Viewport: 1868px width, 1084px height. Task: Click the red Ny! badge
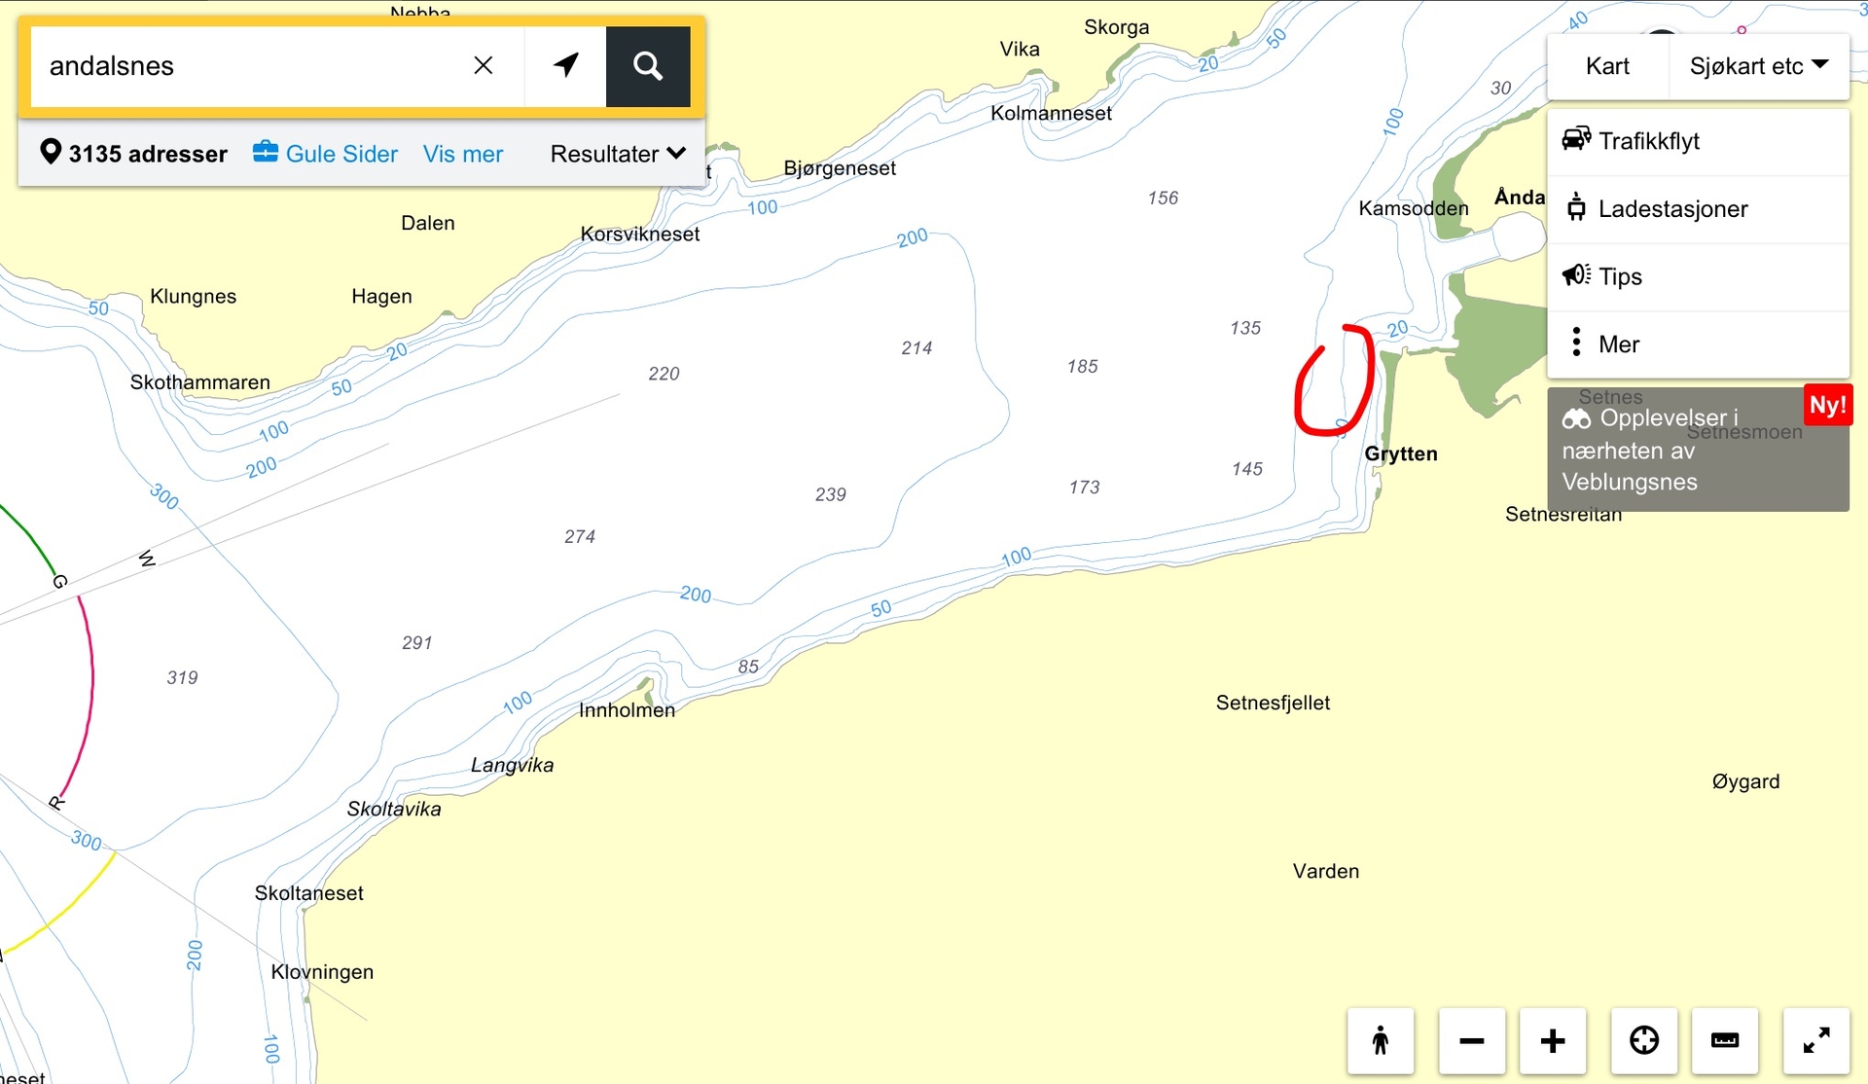pyautogui.click(x=1827, y=405)
